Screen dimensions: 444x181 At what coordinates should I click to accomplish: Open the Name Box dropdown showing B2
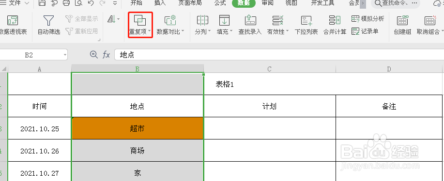click(x=65, y=55)
